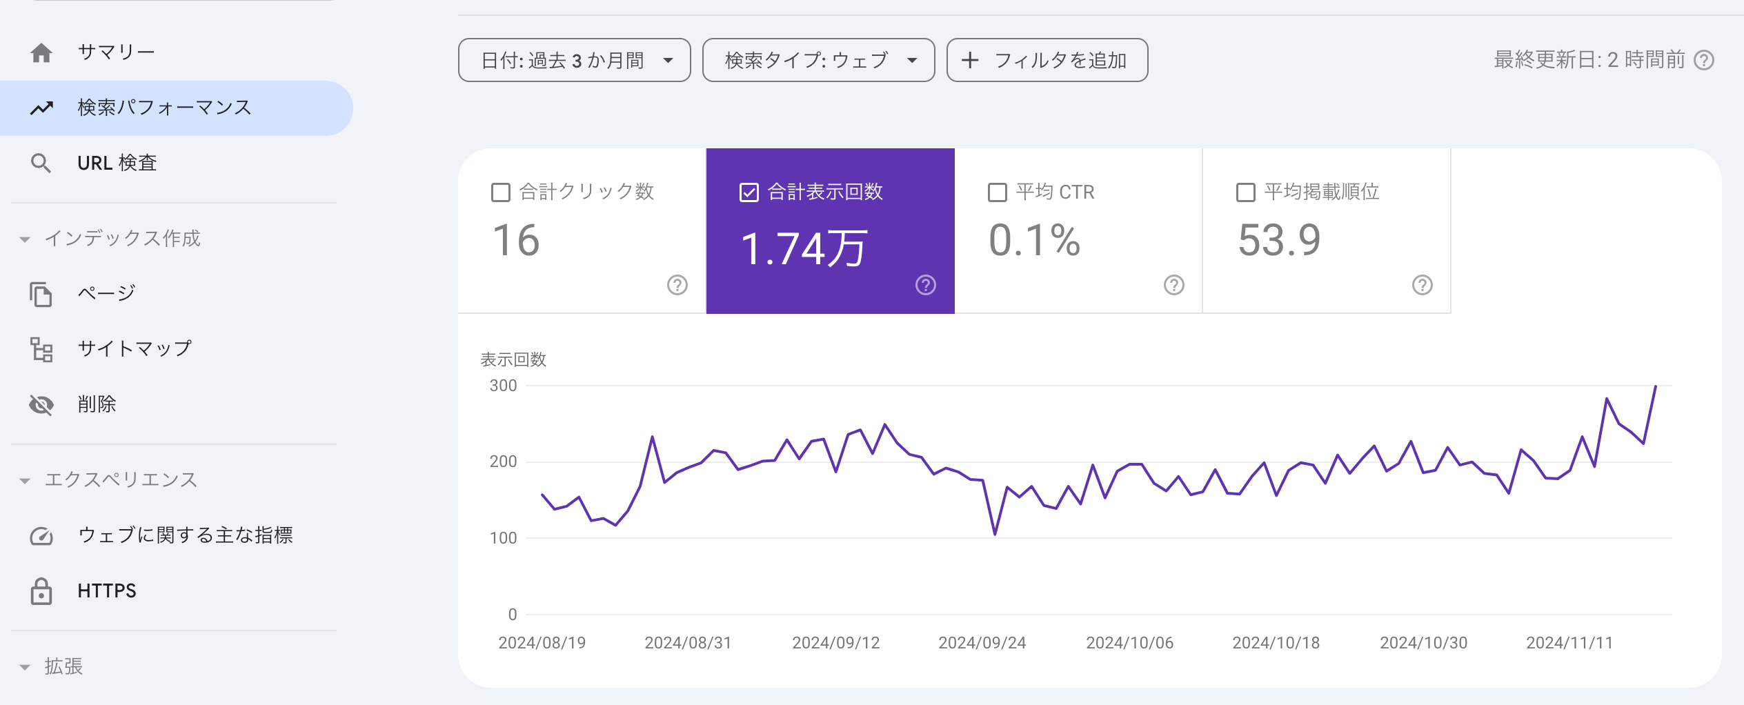Enable the 合計クリック数 checkbox
Image resolution: width=1744 pixels, height=705 pixels.
pyautogui.click(x=501, y=192)
